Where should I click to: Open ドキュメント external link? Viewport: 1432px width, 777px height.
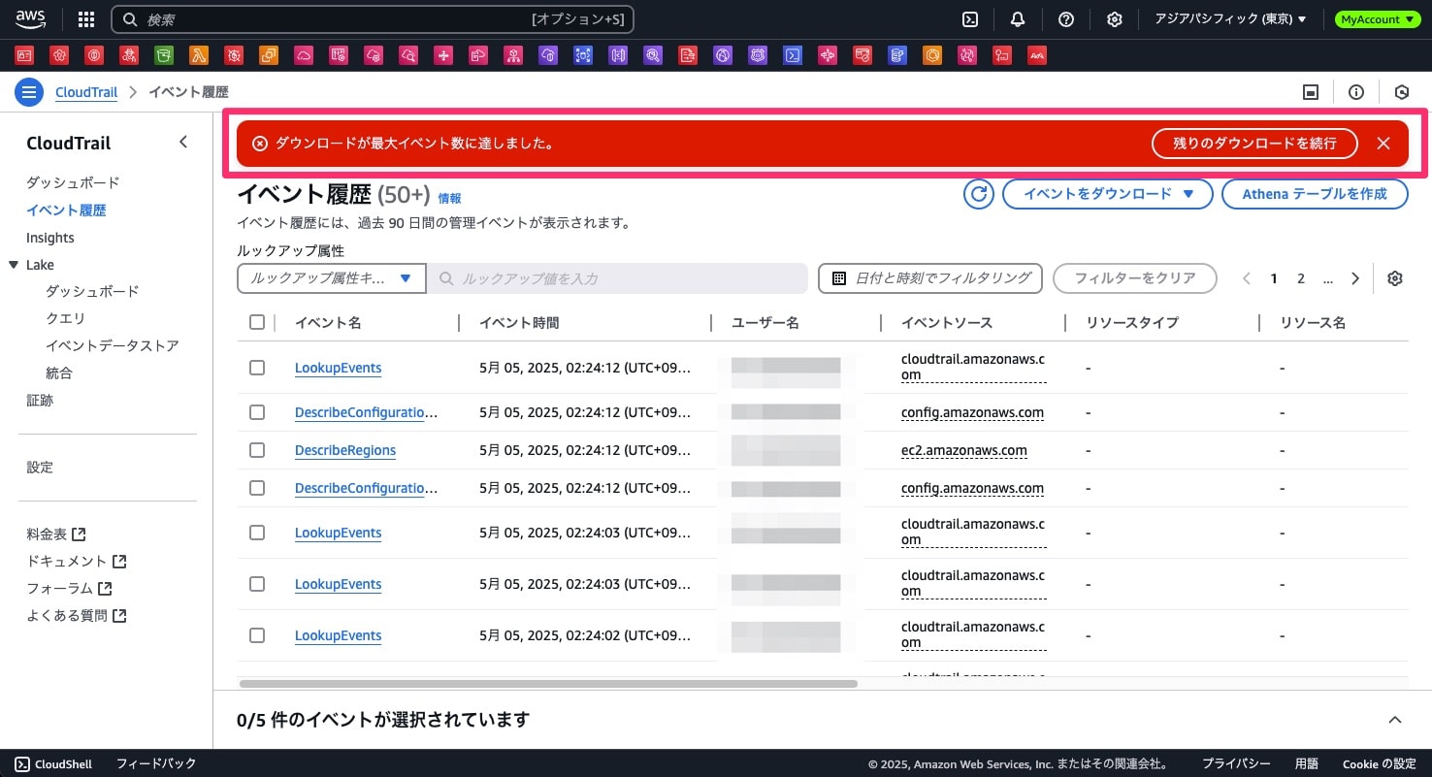point(77,562)
